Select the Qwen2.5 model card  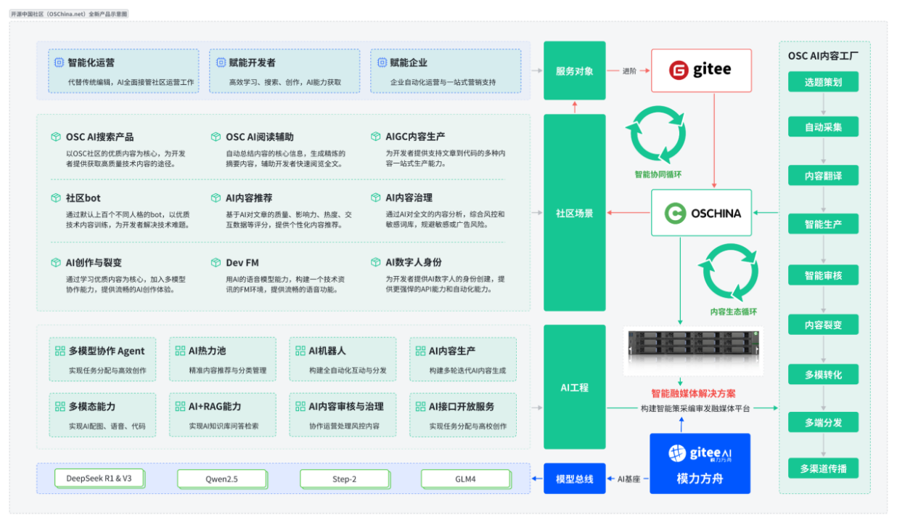pyautogui.click(x=221, y=479)
